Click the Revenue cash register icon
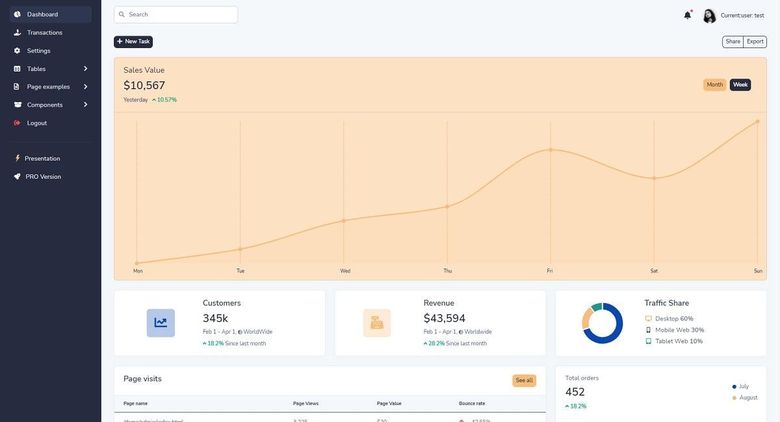 (x=377, y=321)
